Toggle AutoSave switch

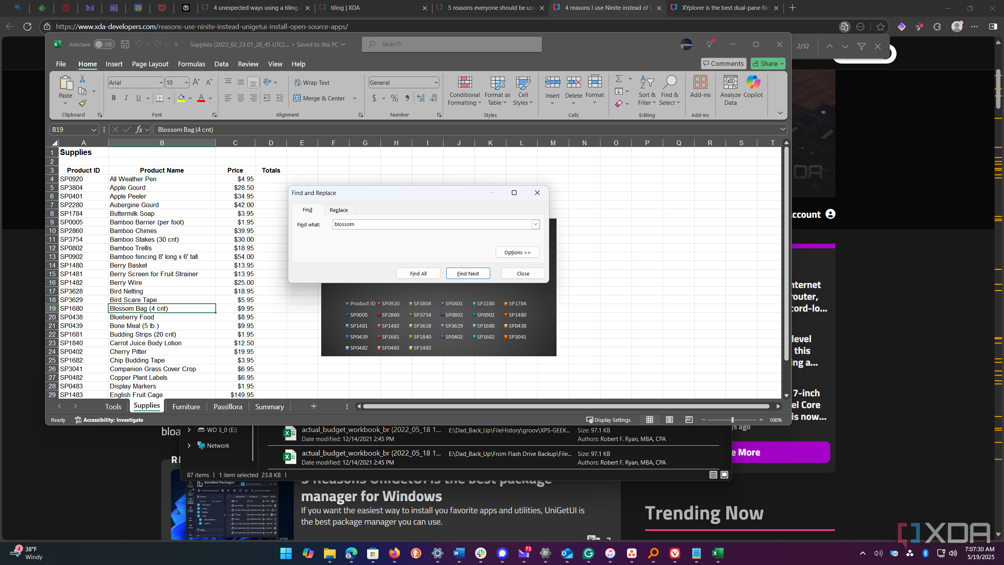[104, 44]
